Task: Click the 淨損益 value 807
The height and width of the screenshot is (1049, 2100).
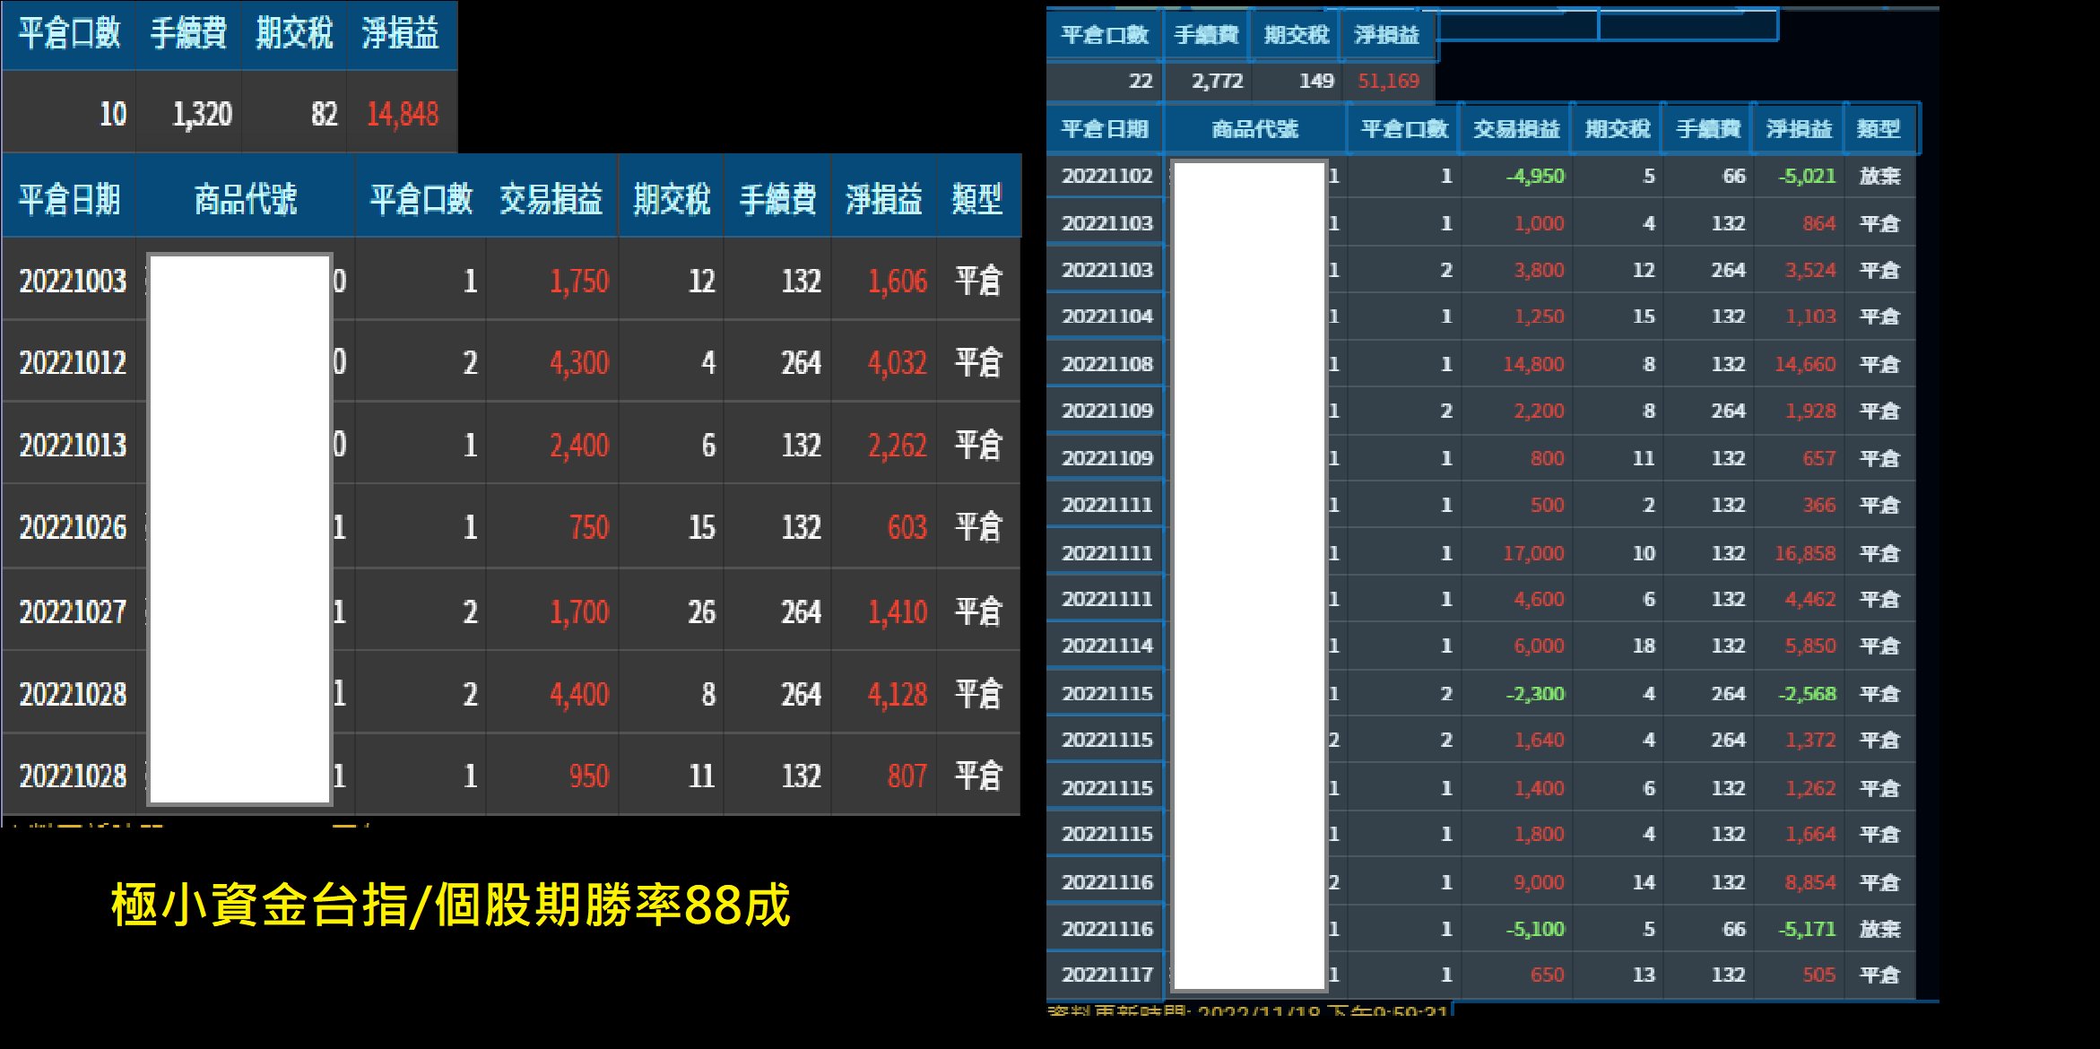Action: [907, 776]
